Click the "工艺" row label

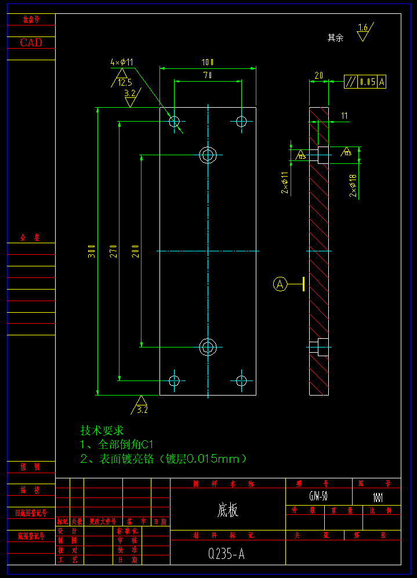67,559
